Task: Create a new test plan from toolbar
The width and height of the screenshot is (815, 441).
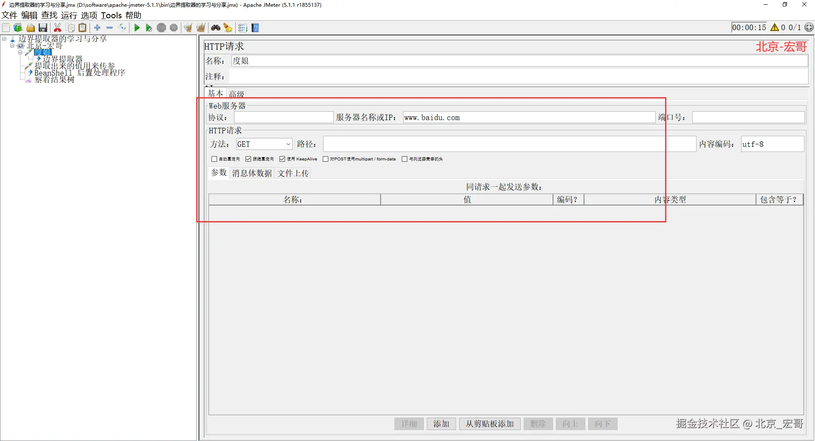Action: (x=6, y=28)
